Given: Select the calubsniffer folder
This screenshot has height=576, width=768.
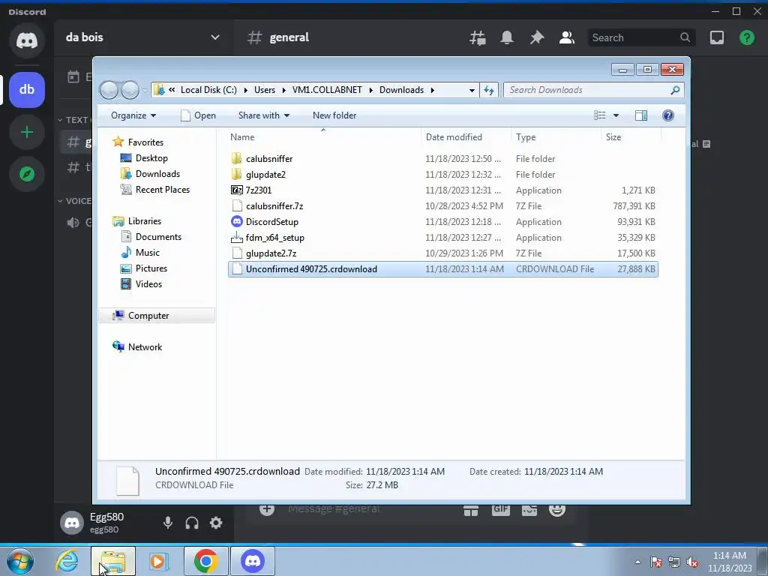Looking at the screenshot, I should coord(442,159).
